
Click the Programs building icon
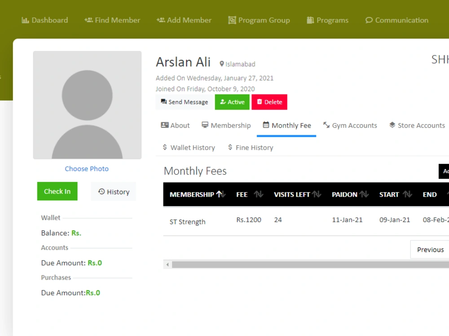coord(310,20)
